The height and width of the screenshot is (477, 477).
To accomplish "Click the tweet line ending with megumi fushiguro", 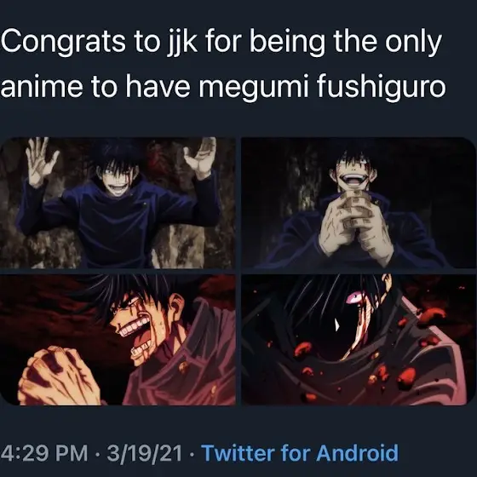I will pos(223,86).
